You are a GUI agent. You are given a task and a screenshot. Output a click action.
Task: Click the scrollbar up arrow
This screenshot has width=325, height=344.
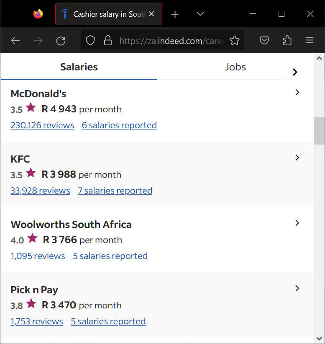pyautogui.click(x=319, y=58)
